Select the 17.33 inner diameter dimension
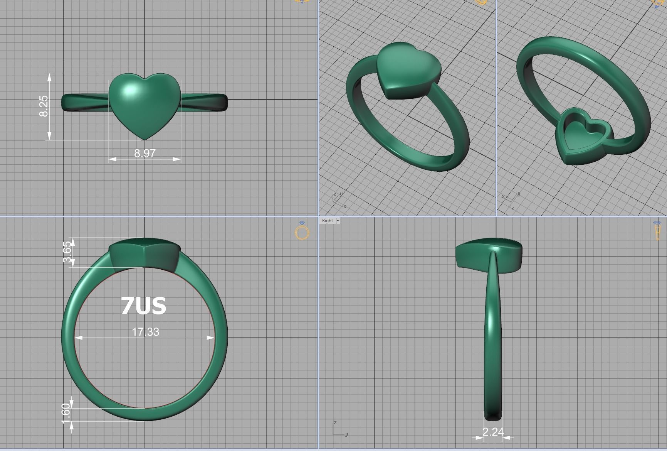The width and height of the screenshot is (667, 451). pos(145,332)
